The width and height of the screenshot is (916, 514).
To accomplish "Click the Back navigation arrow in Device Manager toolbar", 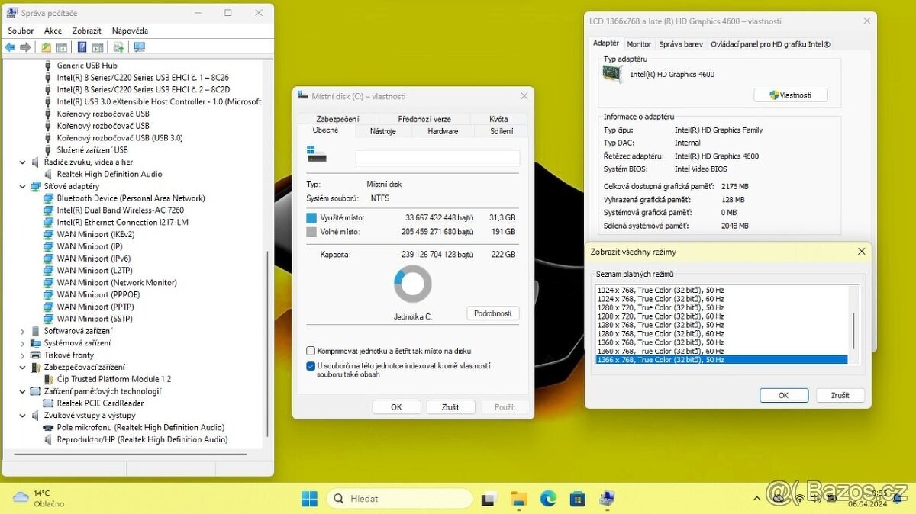I will pos(10,47).
